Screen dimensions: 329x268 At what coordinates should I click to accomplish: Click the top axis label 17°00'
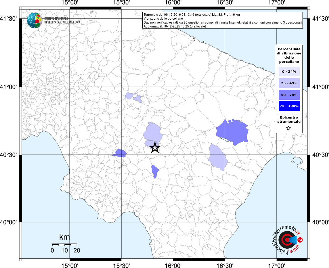(277, 3)
